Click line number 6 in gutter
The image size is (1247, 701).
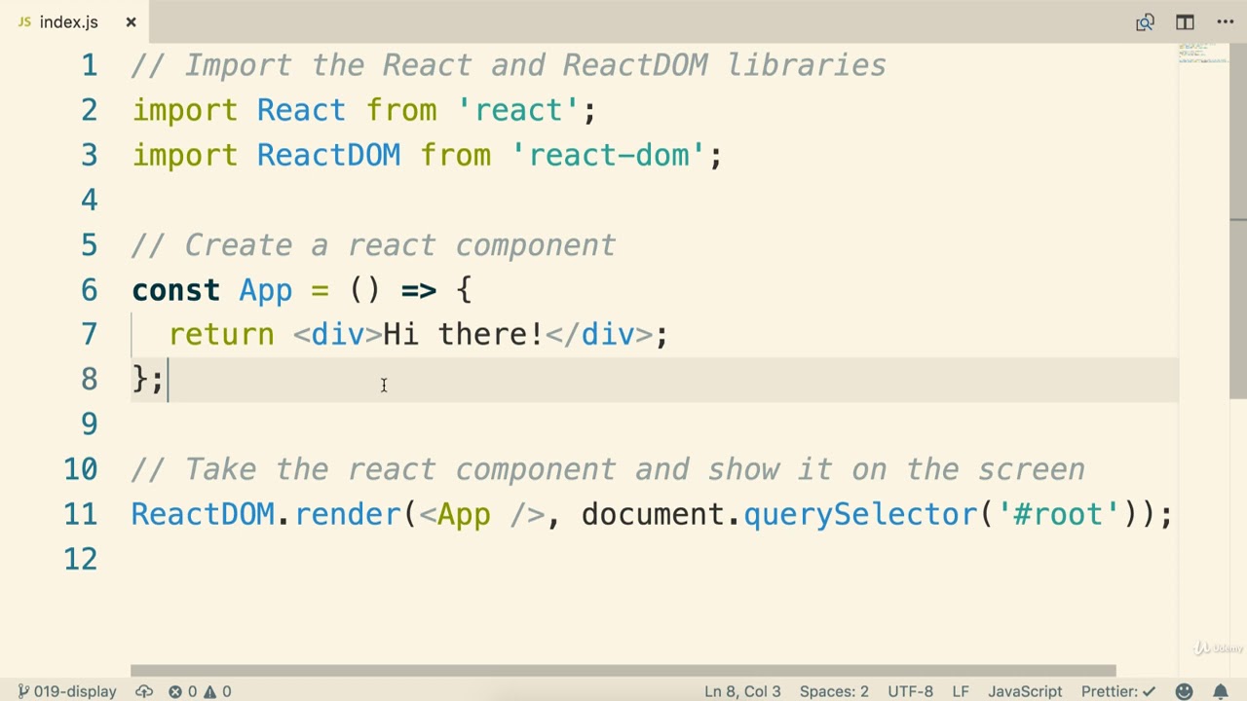(x=90, y=290)
